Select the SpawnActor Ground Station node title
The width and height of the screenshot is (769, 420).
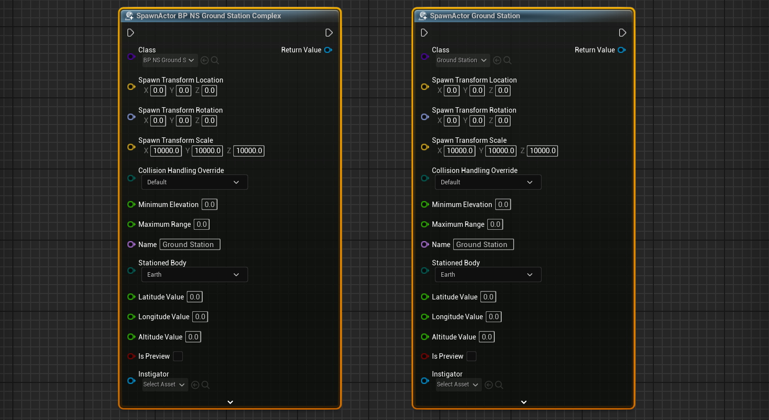[x=474, y=16]
